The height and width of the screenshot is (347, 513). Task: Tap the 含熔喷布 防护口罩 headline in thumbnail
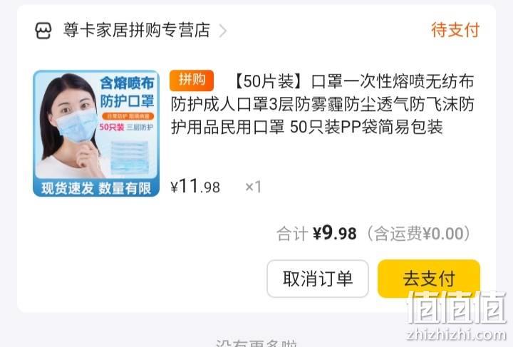coord(127,92)
